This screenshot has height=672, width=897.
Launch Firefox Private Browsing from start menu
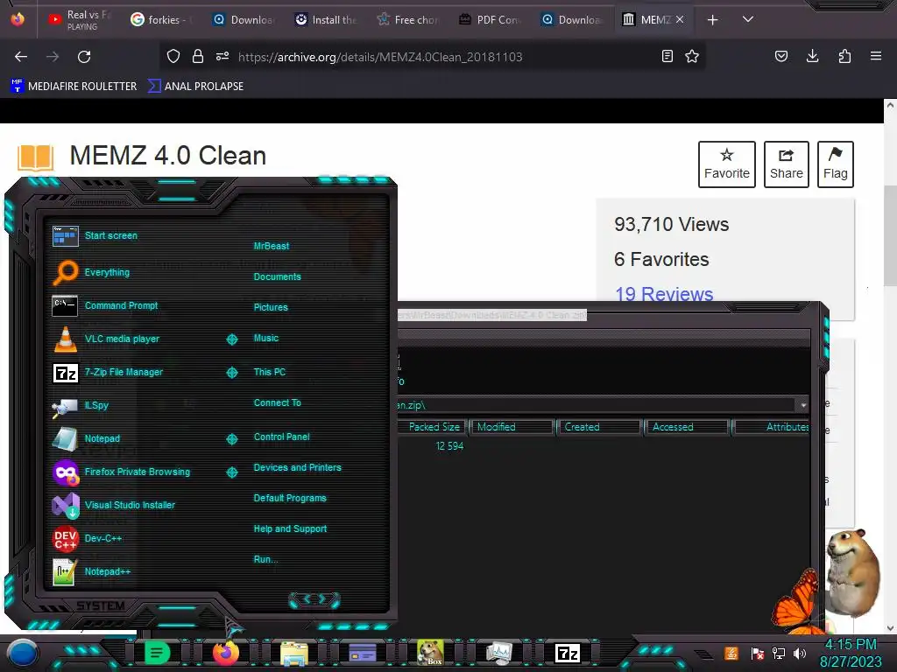click(121, 472)
